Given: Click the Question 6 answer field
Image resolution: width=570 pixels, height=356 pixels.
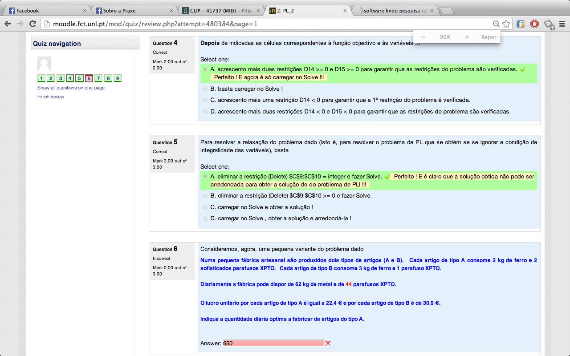Looking at the screenshot, I should 273,343.
